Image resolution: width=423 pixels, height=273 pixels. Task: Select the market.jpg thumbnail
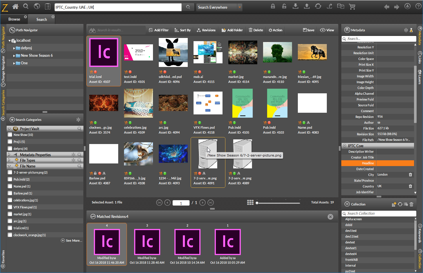tap(243, 52)
